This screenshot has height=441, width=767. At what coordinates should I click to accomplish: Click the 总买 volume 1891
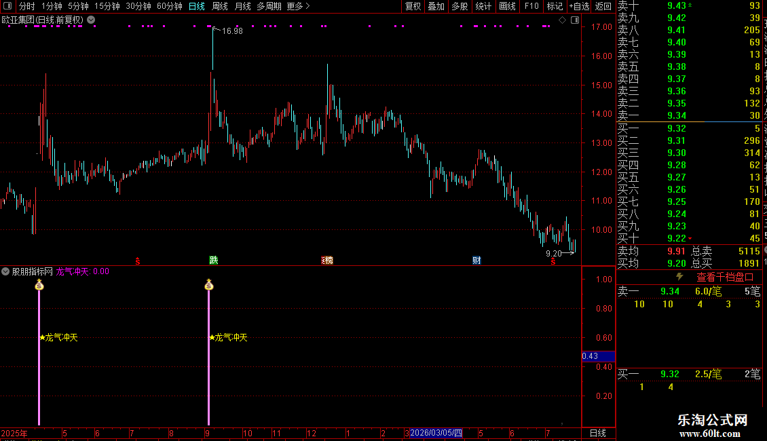point(749,263)
